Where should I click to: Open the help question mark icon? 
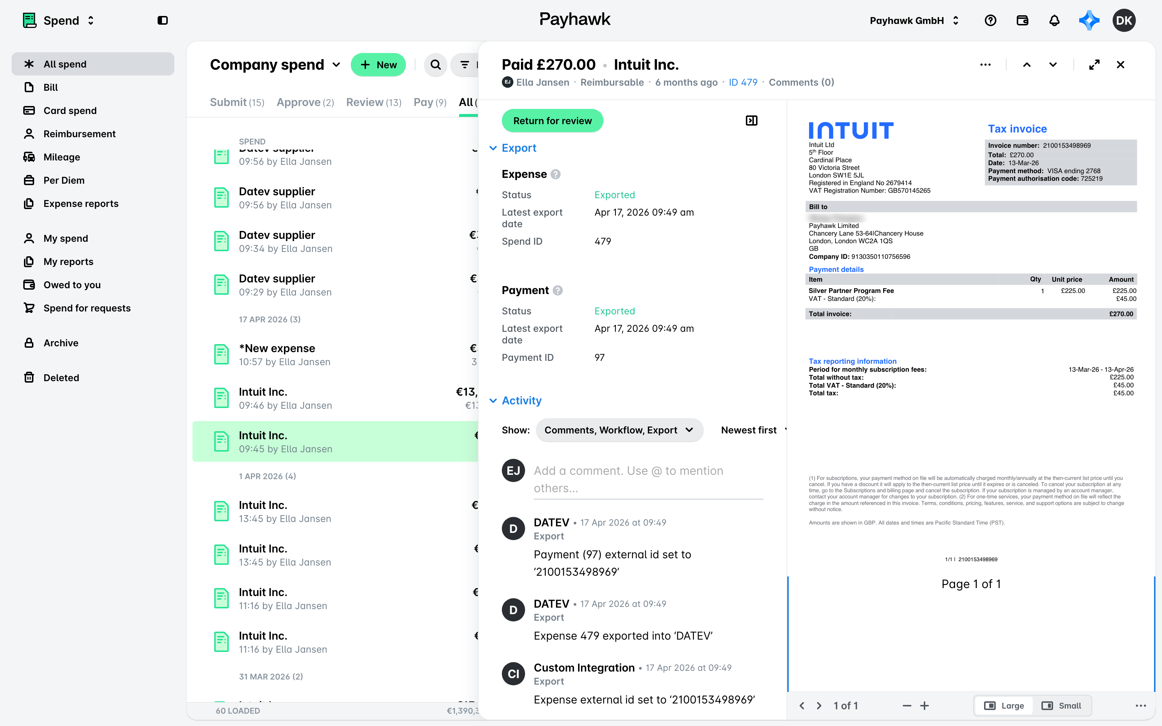click(x=990, y=20)
